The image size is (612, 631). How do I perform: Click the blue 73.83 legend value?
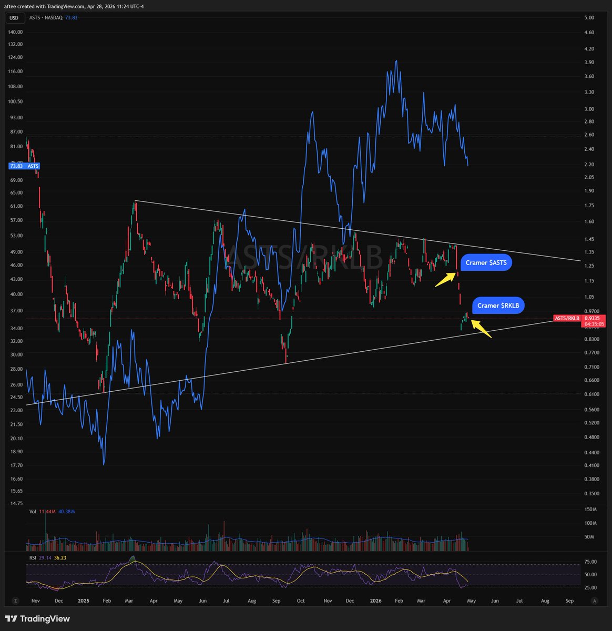(x=71, y=17)
